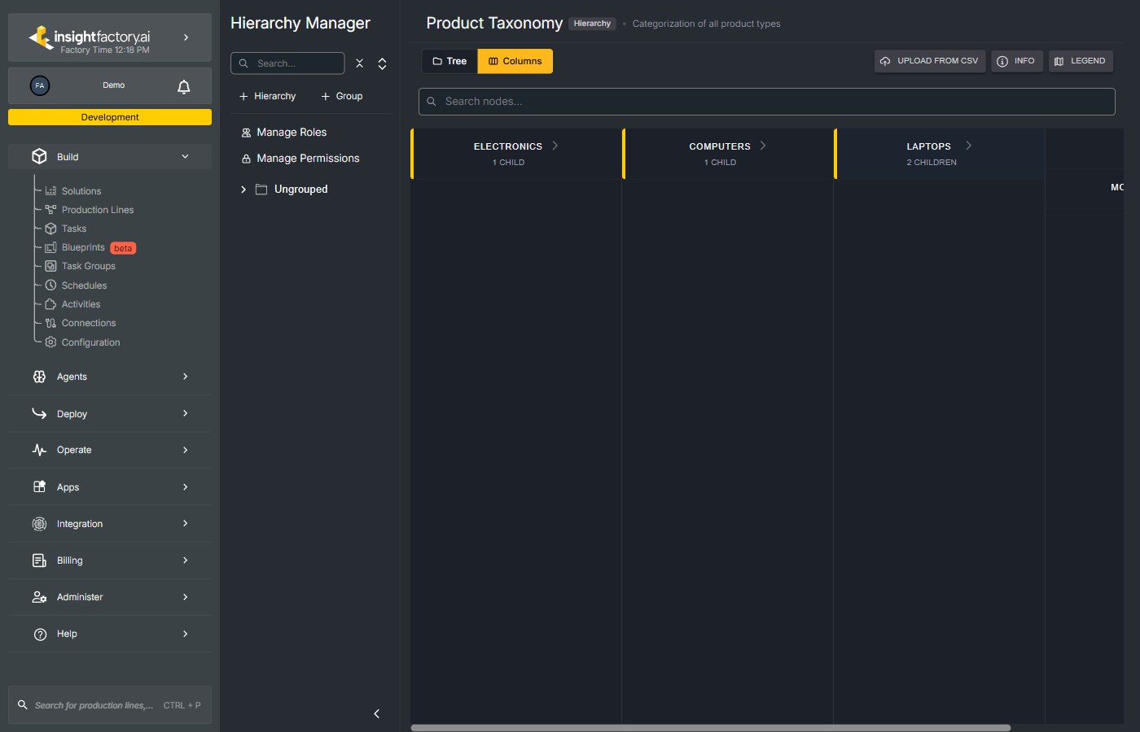Viewport: 1140px width, 732px height.
Task: Collapse the Build section
Action: click(185, 157)
